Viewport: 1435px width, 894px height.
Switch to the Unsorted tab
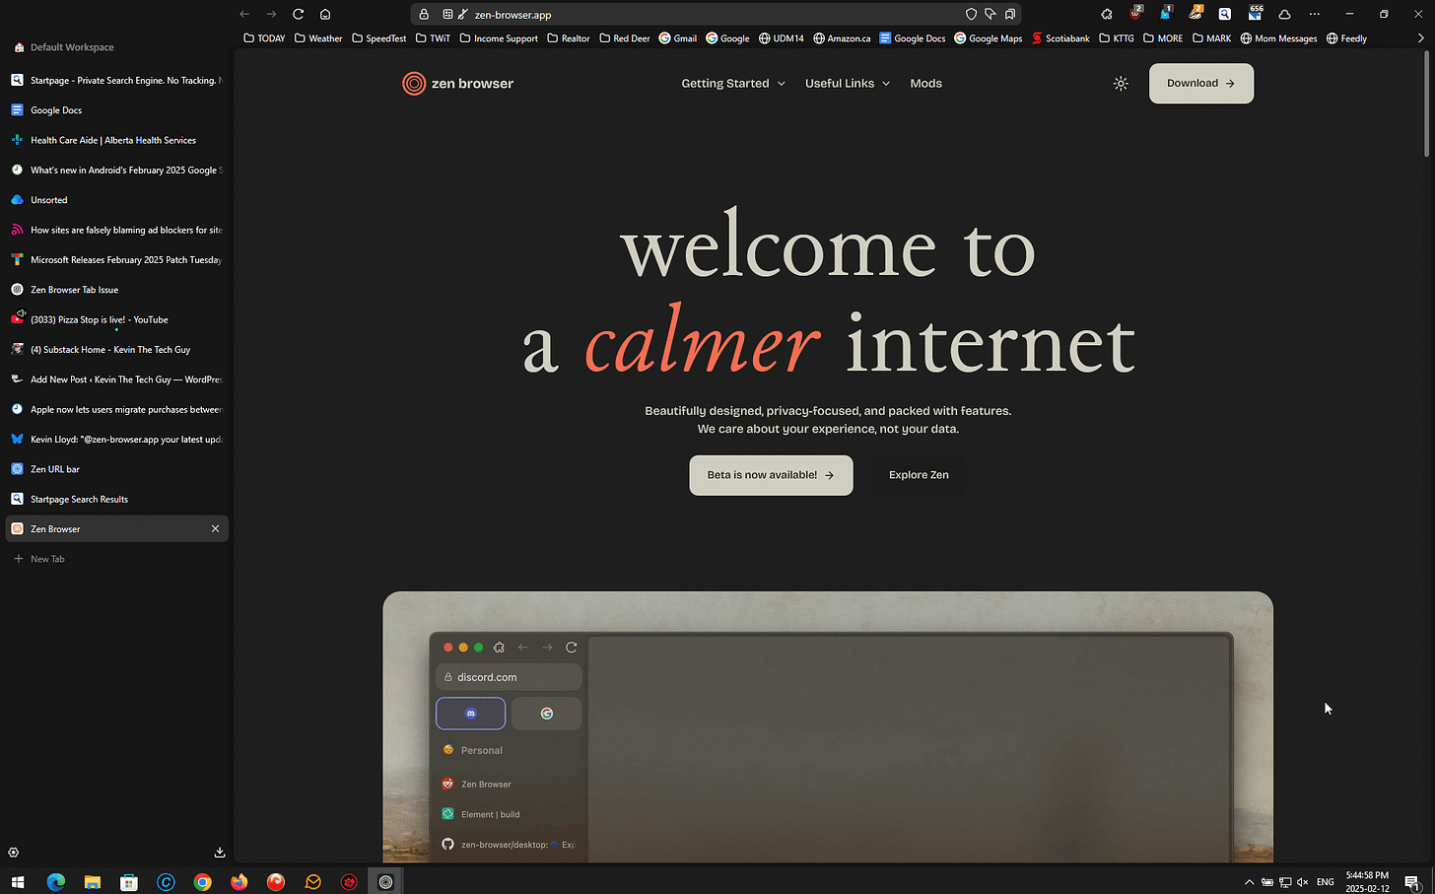117,200
